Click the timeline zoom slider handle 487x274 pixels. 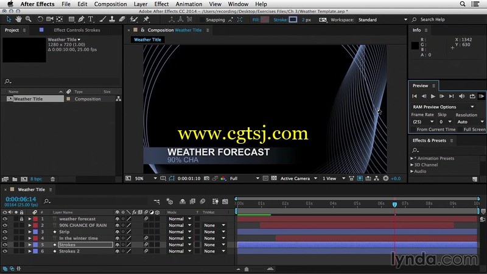247,269
